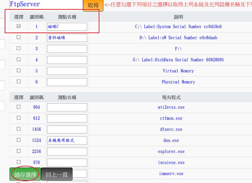Click the empty name field for Virtual Memory
Screen dimensions: 252x183
[x=67, y=71]
